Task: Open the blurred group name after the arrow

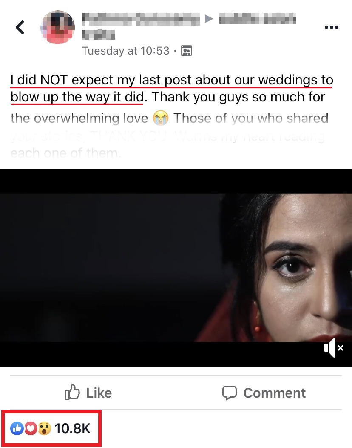Action: click(x=257, y=19)
